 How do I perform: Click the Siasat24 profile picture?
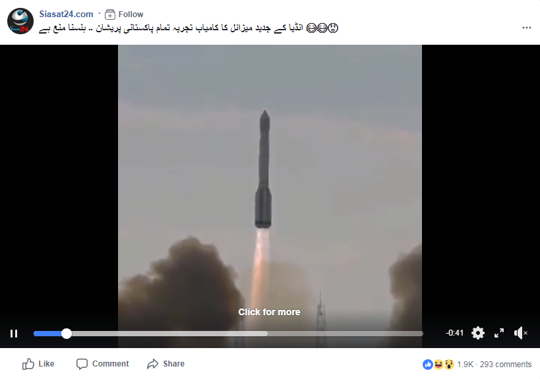pos(20,21)
